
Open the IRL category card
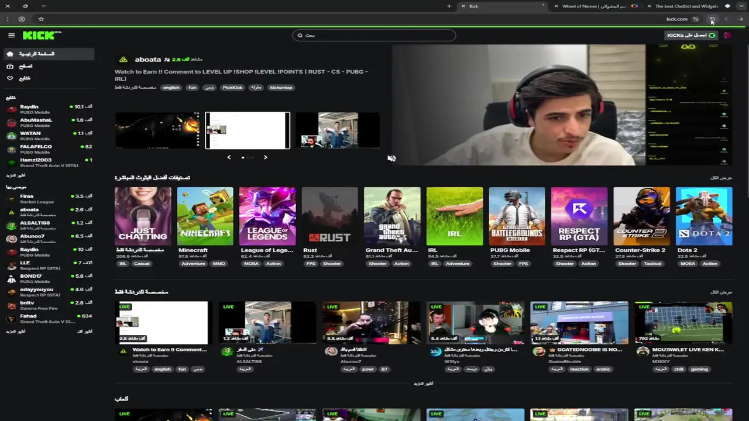click(455, 216)
